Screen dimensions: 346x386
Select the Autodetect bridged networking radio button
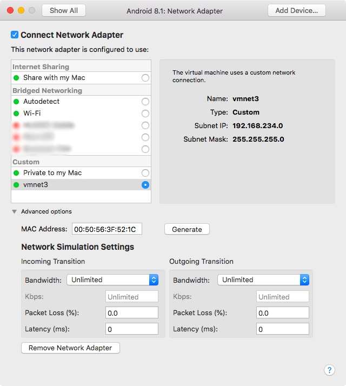(145, 102)
